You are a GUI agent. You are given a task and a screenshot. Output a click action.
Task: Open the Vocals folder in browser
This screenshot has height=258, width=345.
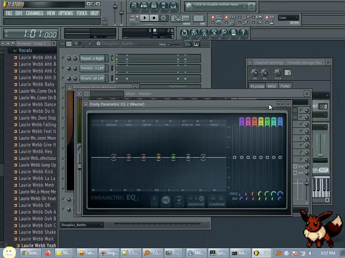[25, 50]
